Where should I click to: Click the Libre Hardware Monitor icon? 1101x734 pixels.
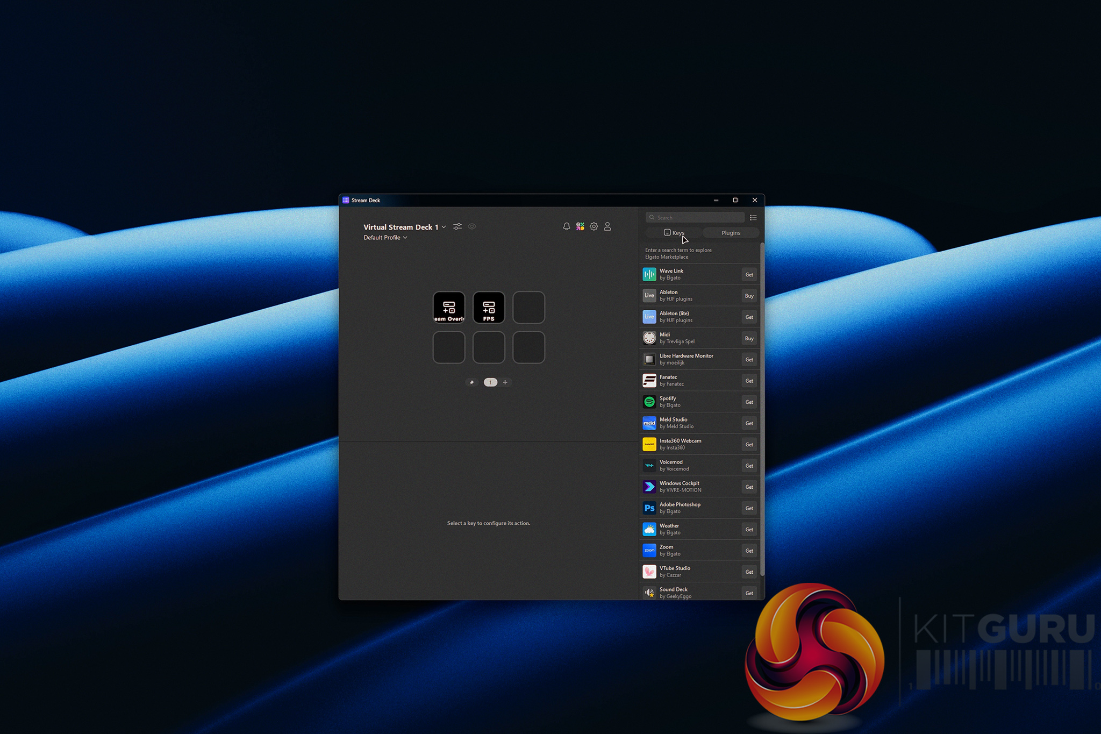[649, 359]
